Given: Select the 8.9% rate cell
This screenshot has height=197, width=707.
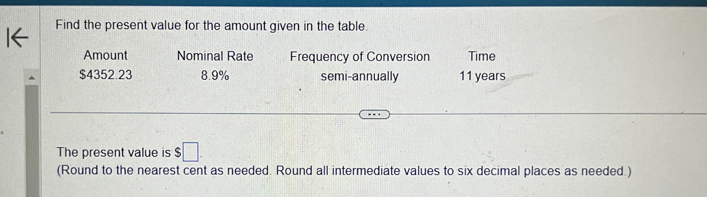Looking at the screenshot, I should pyautogui.click(x=215, y=75).
